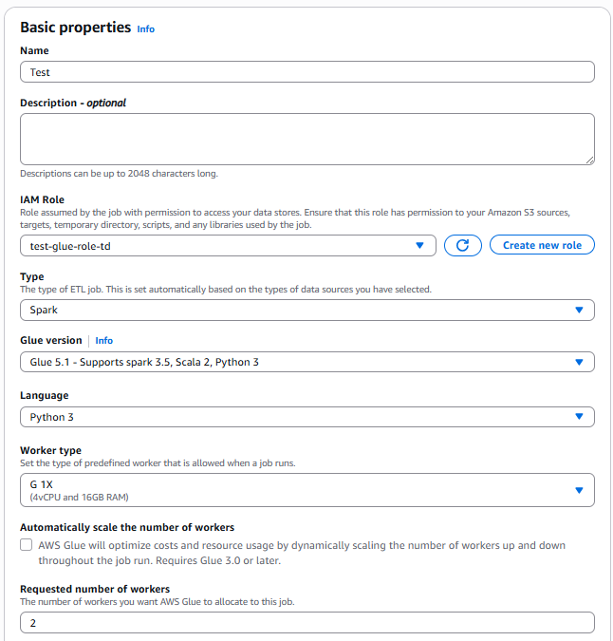Click the Glue version dropdown caret icon
Viewport: 613px width, 641px height.
[x=579, y=362]
